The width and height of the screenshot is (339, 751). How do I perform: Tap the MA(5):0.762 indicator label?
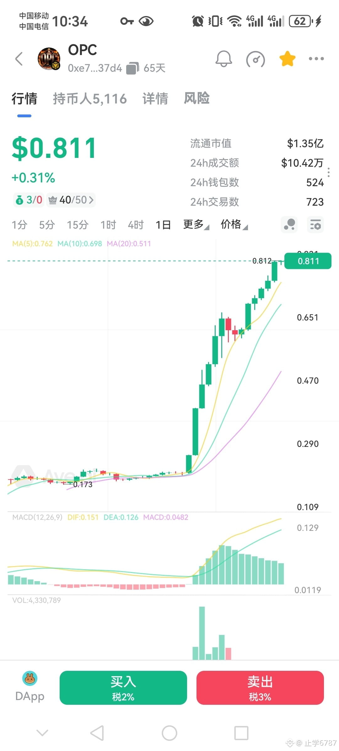(x=32, y=244)
